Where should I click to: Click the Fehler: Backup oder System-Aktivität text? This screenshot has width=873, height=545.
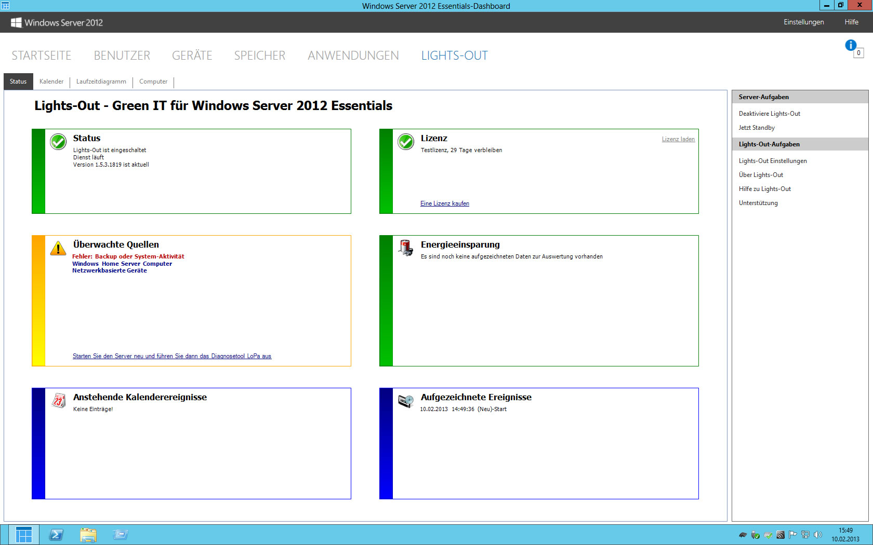click(x=128, y=256)
